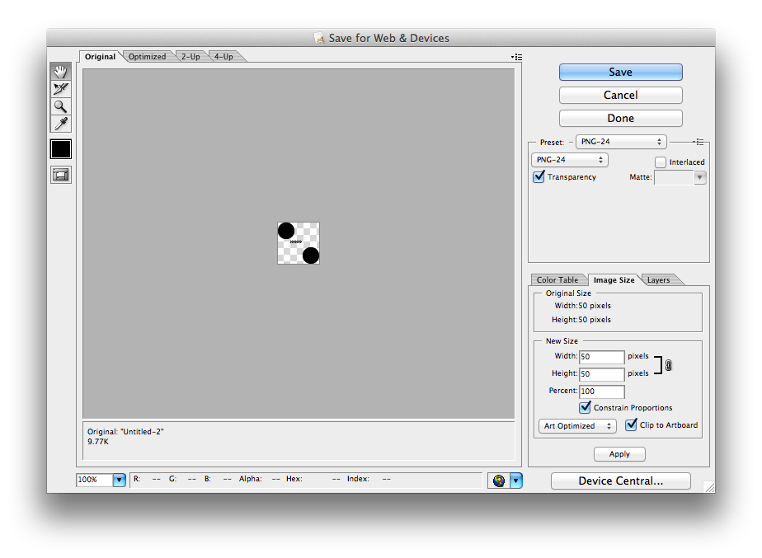Open Device Central
762x558 pixels.
pyautogui.click(x=620, y=481)
